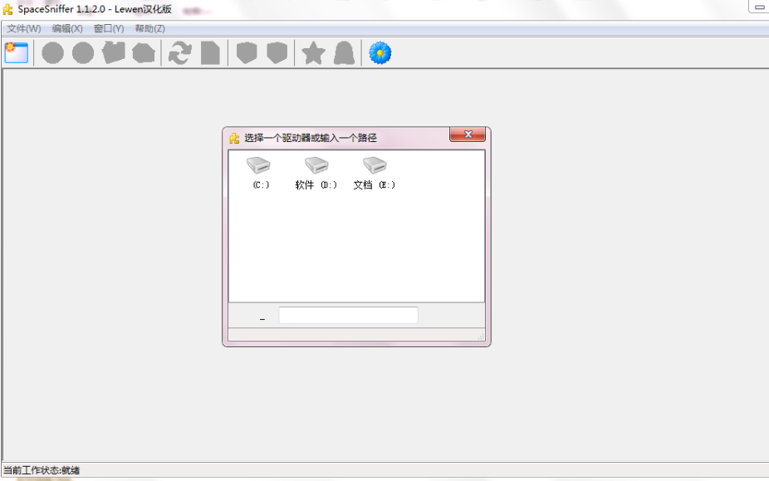Click the dialog's resize grip corner

click(481, 336)
